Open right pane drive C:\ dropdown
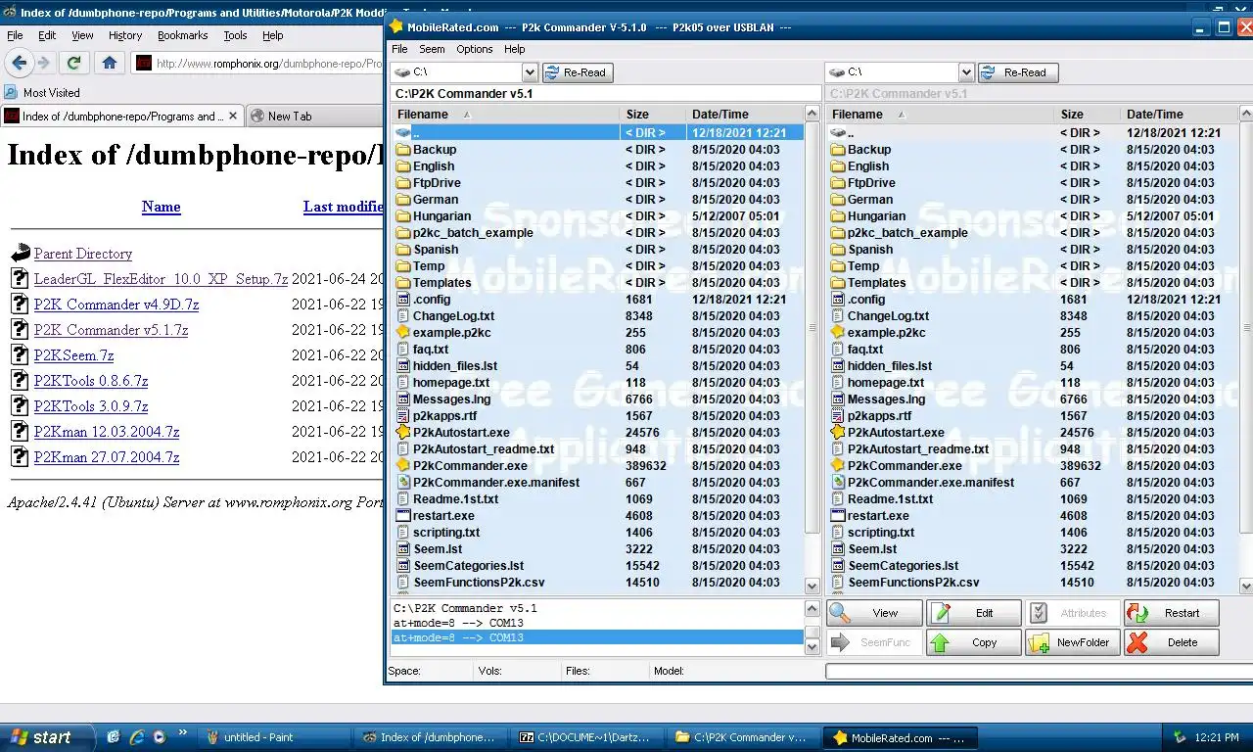This screenshot has width=1253, height=752. pyautogui.click(x=966, y=72)
